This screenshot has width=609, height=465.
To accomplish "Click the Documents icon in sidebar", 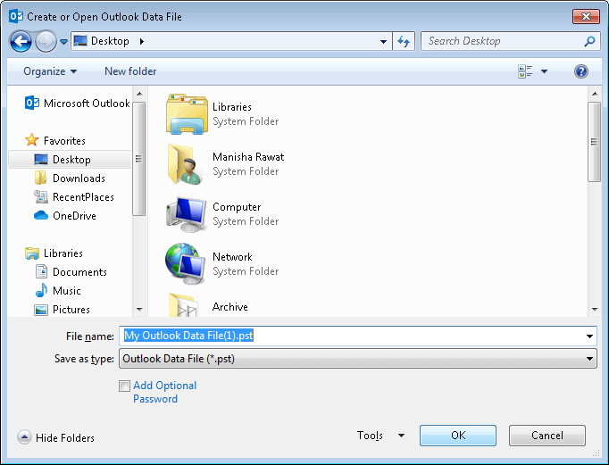I will (x=41, y=271).
